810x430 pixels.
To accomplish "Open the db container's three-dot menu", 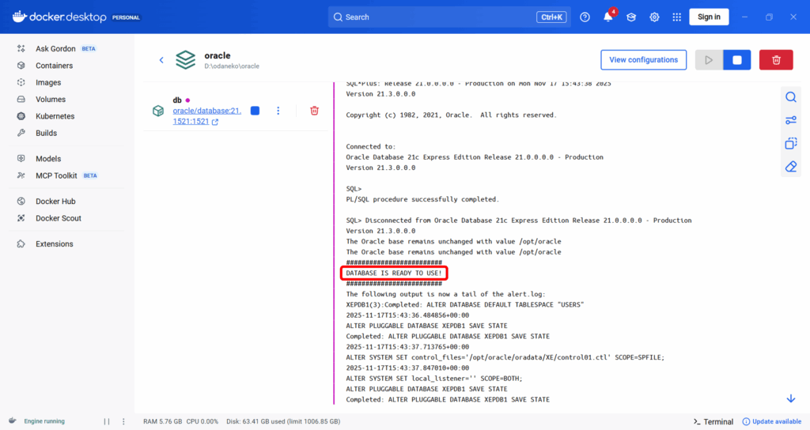I will coord(278,111).
